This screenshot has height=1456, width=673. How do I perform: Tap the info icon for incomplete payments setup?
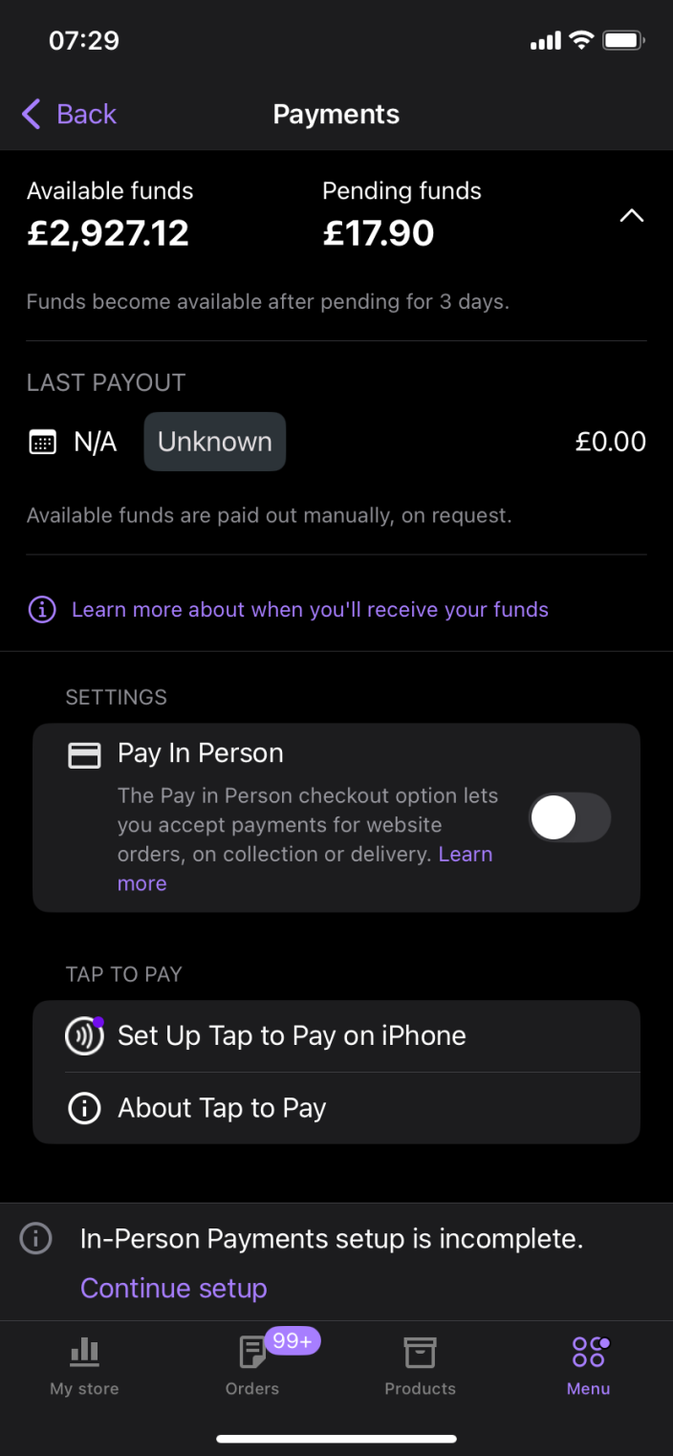point(35,1238)
